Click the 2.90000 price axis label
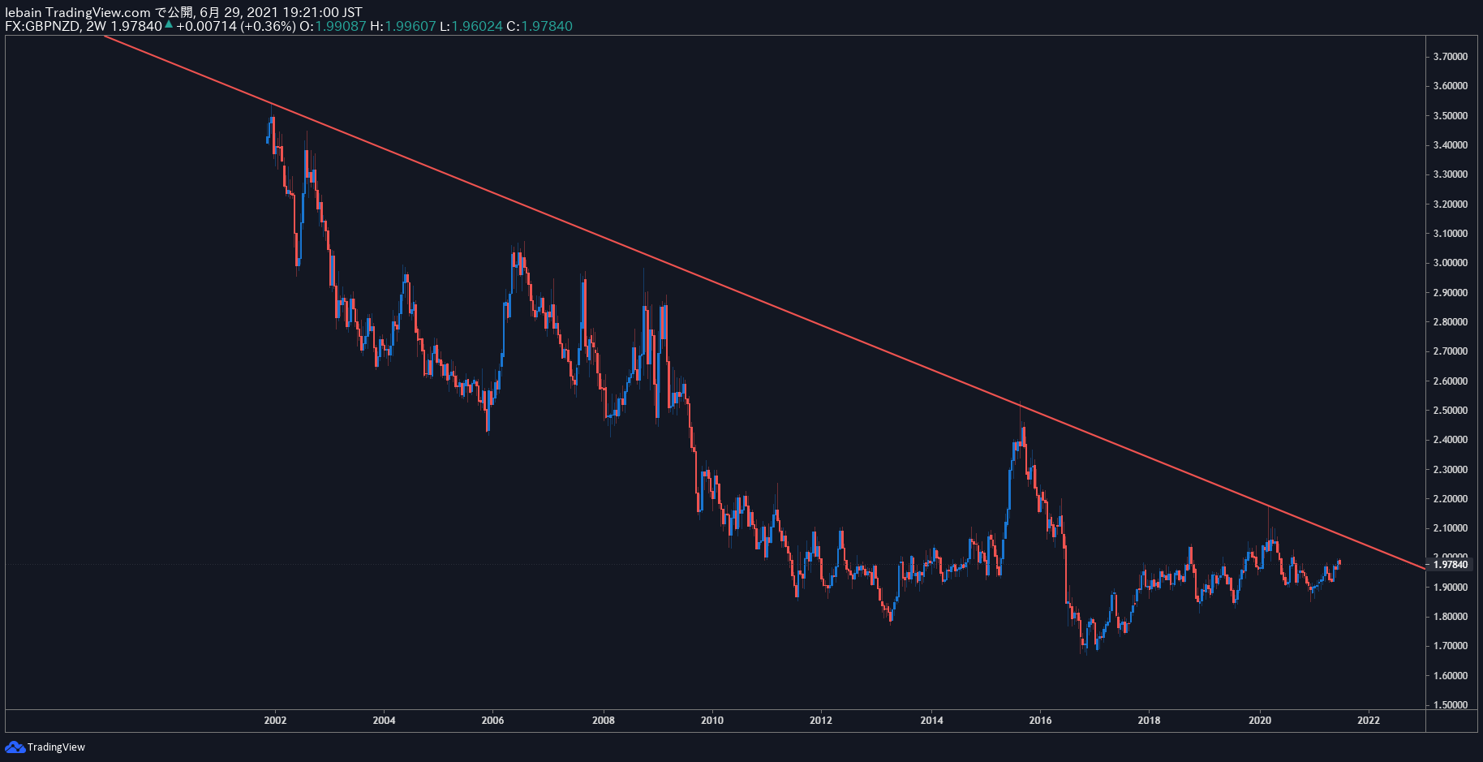This screenshot has height=762, width=1483. click(1451, 293)
